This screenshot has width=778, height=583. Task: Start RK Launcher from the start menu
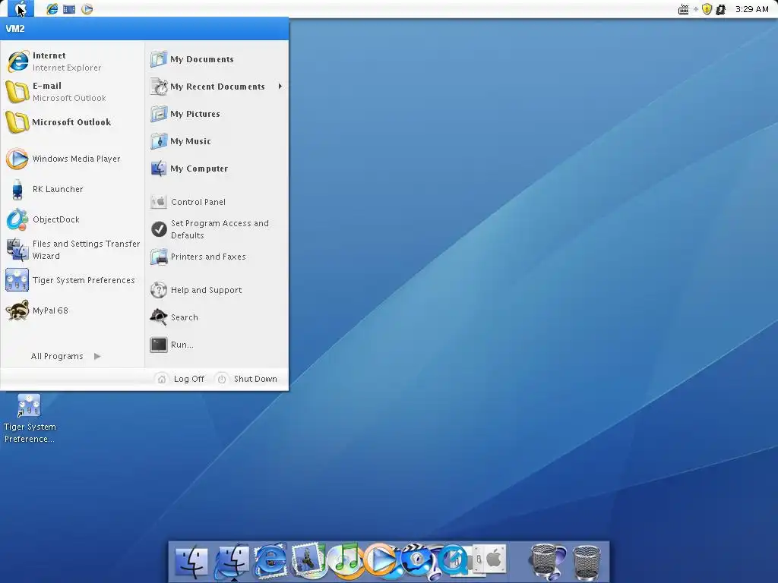72,189
